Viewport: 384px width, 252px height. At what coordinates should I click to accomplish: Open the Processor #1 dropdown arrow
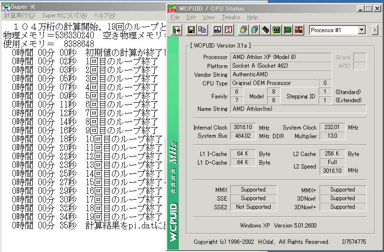361,30
